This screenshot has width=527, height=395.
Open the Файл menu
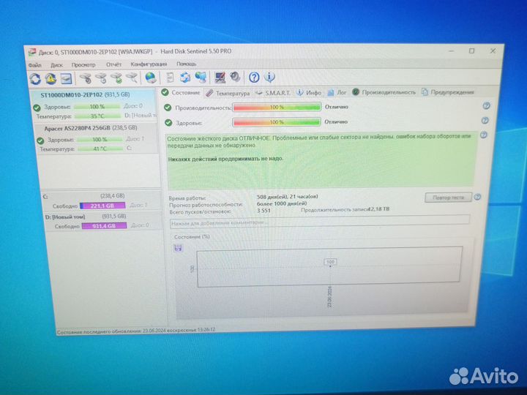(34, 65)
